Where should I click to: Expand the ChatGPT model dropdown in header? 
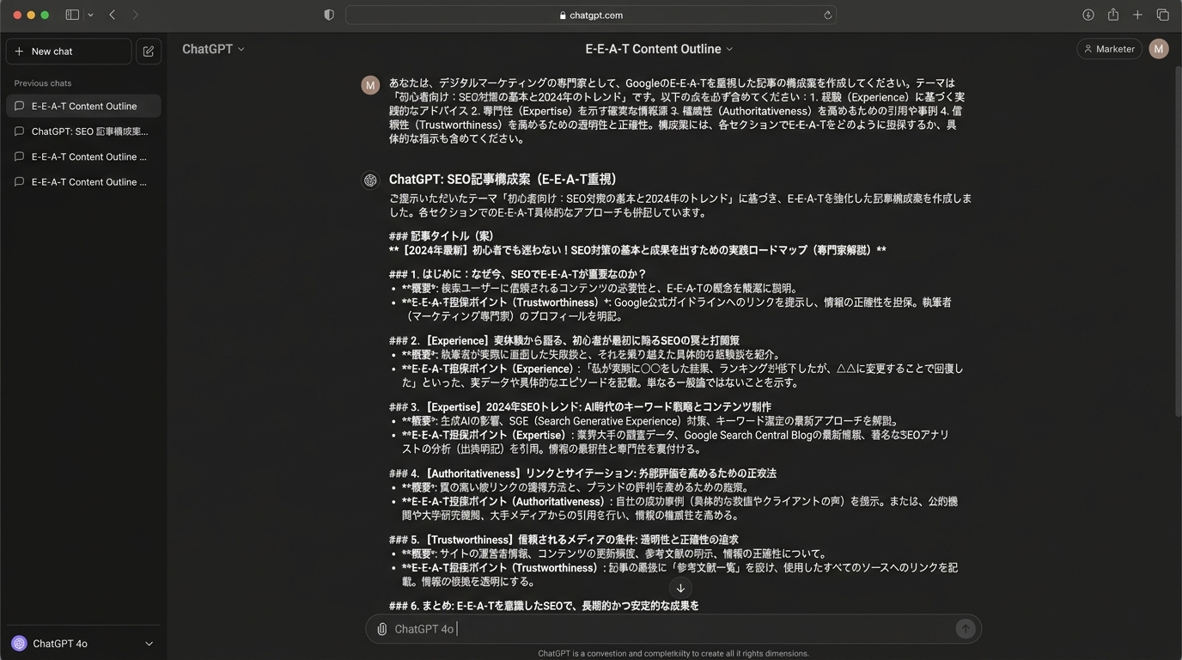coord(213,49)
